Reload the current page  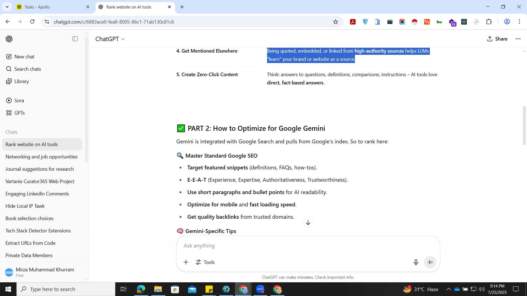pos(32,22)
